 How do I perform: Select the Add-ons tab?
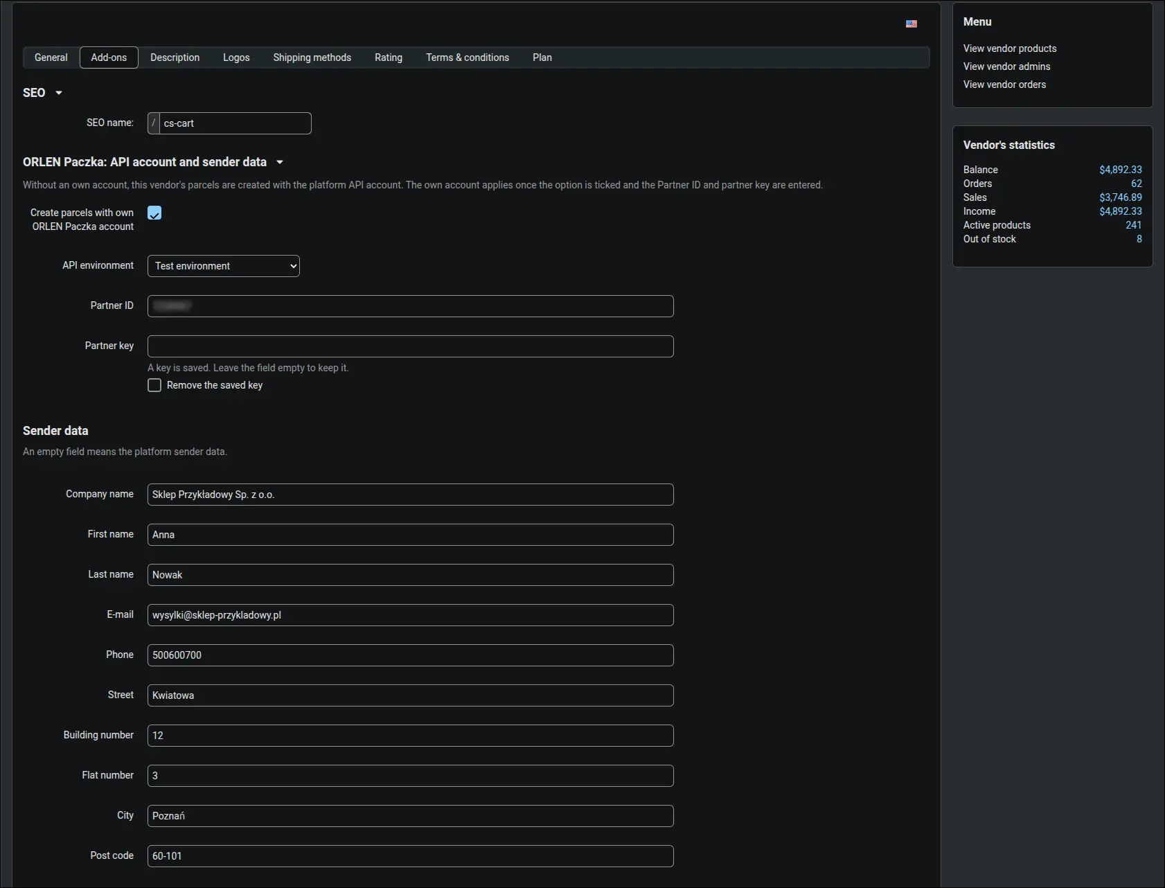pyautogui.click(x=109, y=57)
